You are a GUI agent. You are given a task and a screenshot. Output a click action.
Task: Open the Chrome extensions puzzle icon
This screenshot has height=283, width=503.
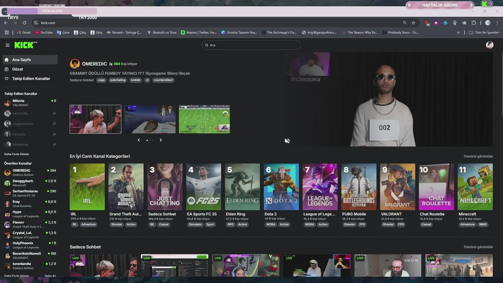474,23
